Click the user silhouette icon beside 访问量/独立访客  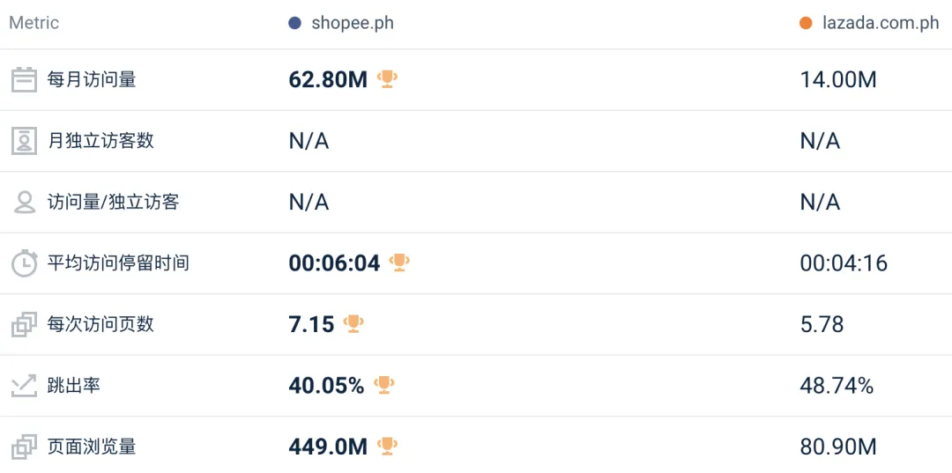point(24,202)
